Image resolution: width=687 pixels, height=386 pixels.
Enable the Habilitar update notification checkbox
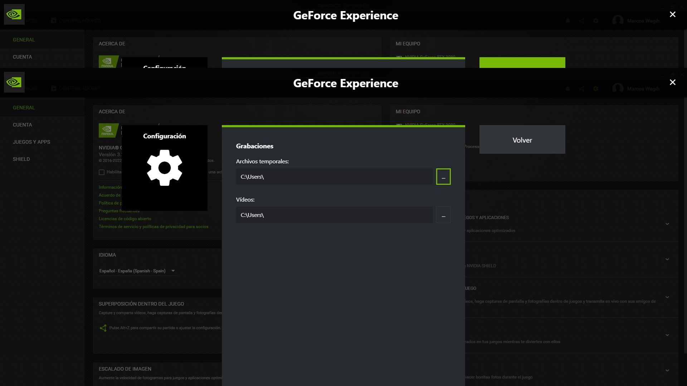tap(101, 172)
